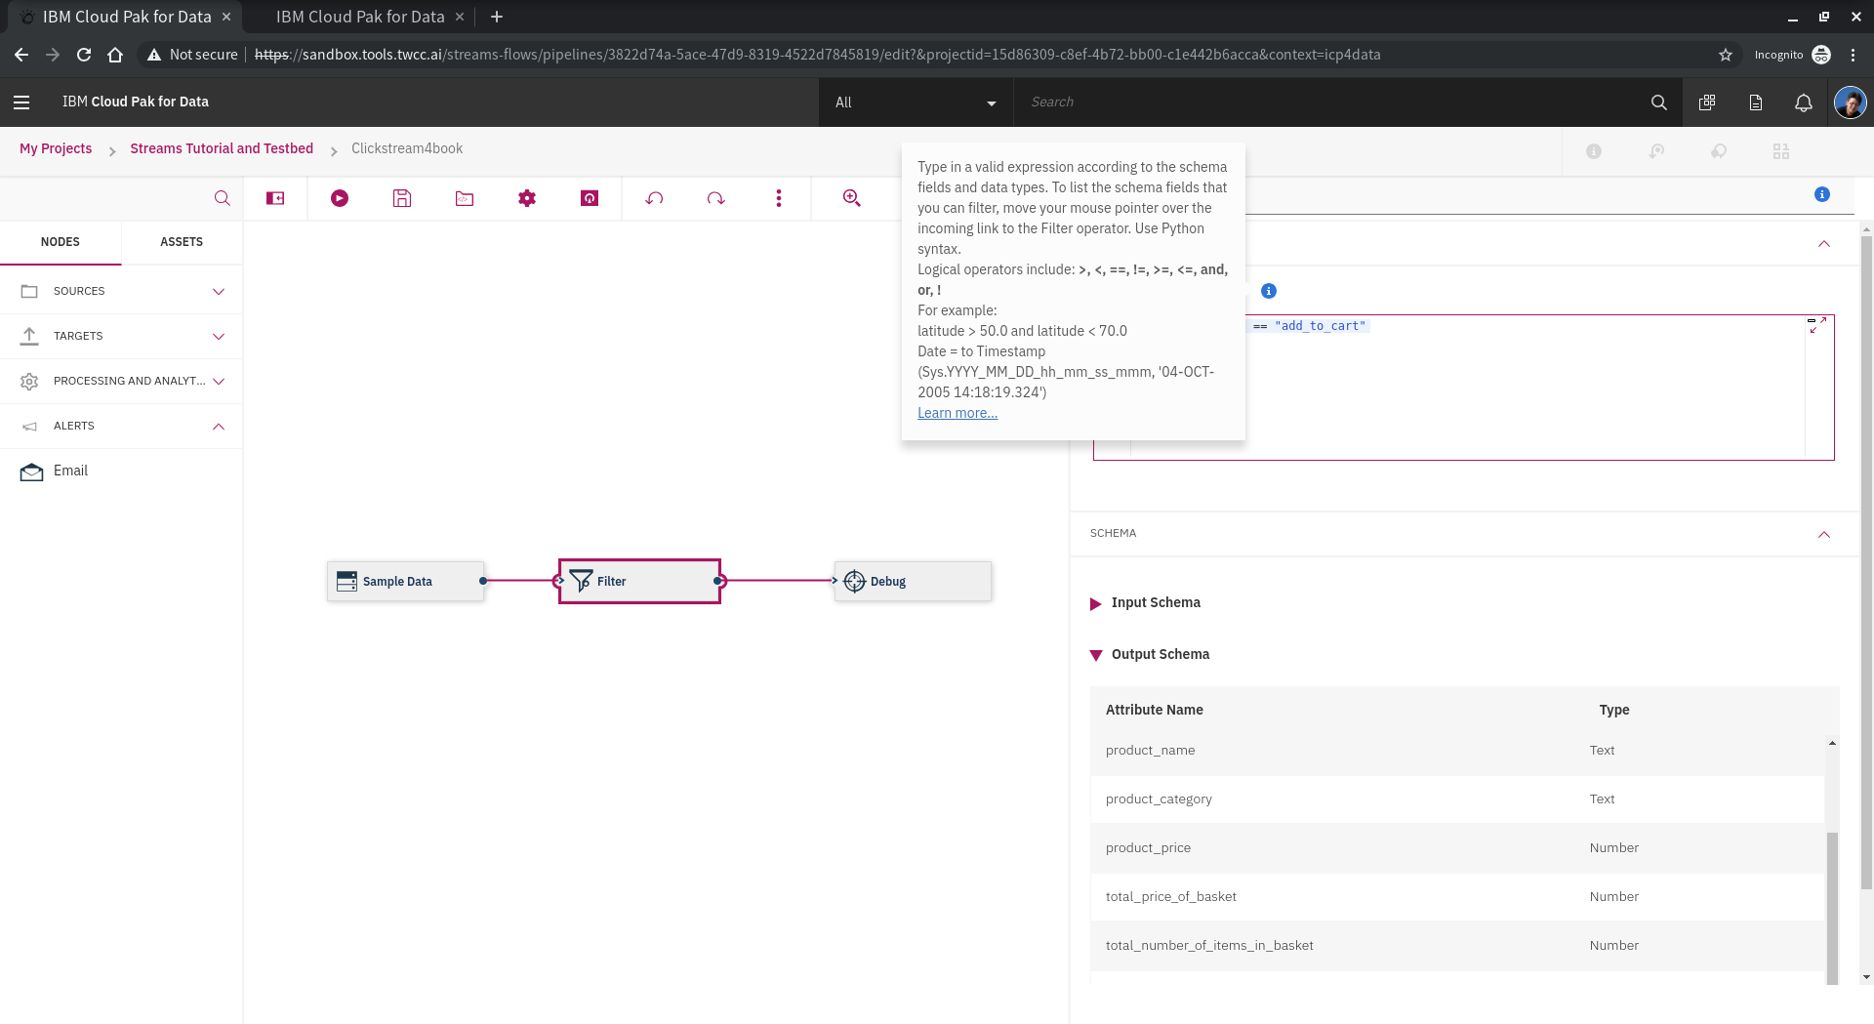The width and height of the screenshot is (1874, 1024).
Task: Collapse Output Schema disclosure triangle
Action: coord(1096,655)
